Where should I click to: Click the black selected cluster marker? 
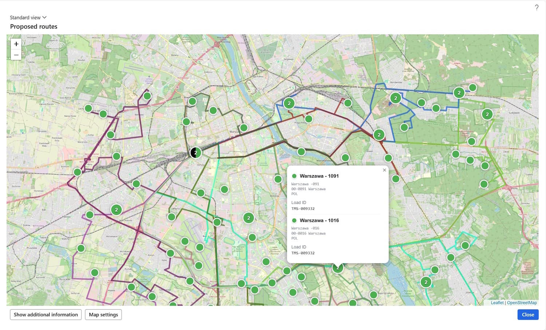click(x=195, y=153)
